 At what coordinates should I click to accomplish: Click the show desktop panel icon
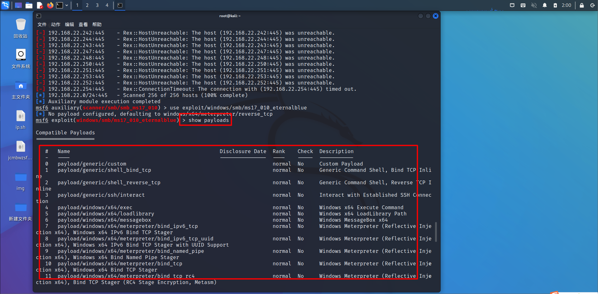pyautogui.click(x=18, y=5)
